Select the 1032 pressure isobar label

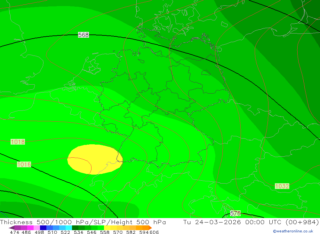point(282,186)
